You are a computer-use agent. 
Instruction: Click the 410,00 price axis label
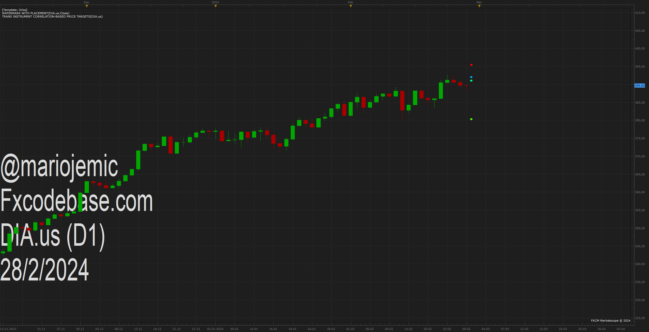pyautogui.click(x=640, y=13)
